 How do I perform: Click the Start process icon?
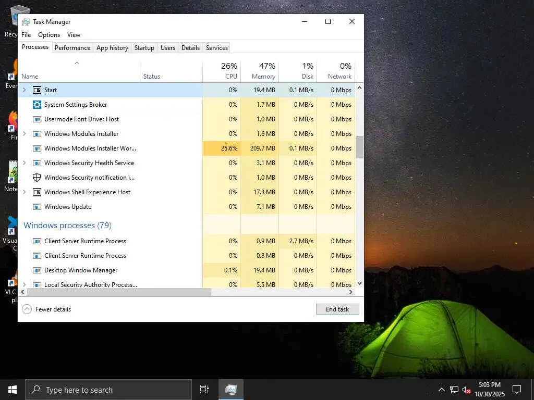pyautogui.click(x=37, y=90)
